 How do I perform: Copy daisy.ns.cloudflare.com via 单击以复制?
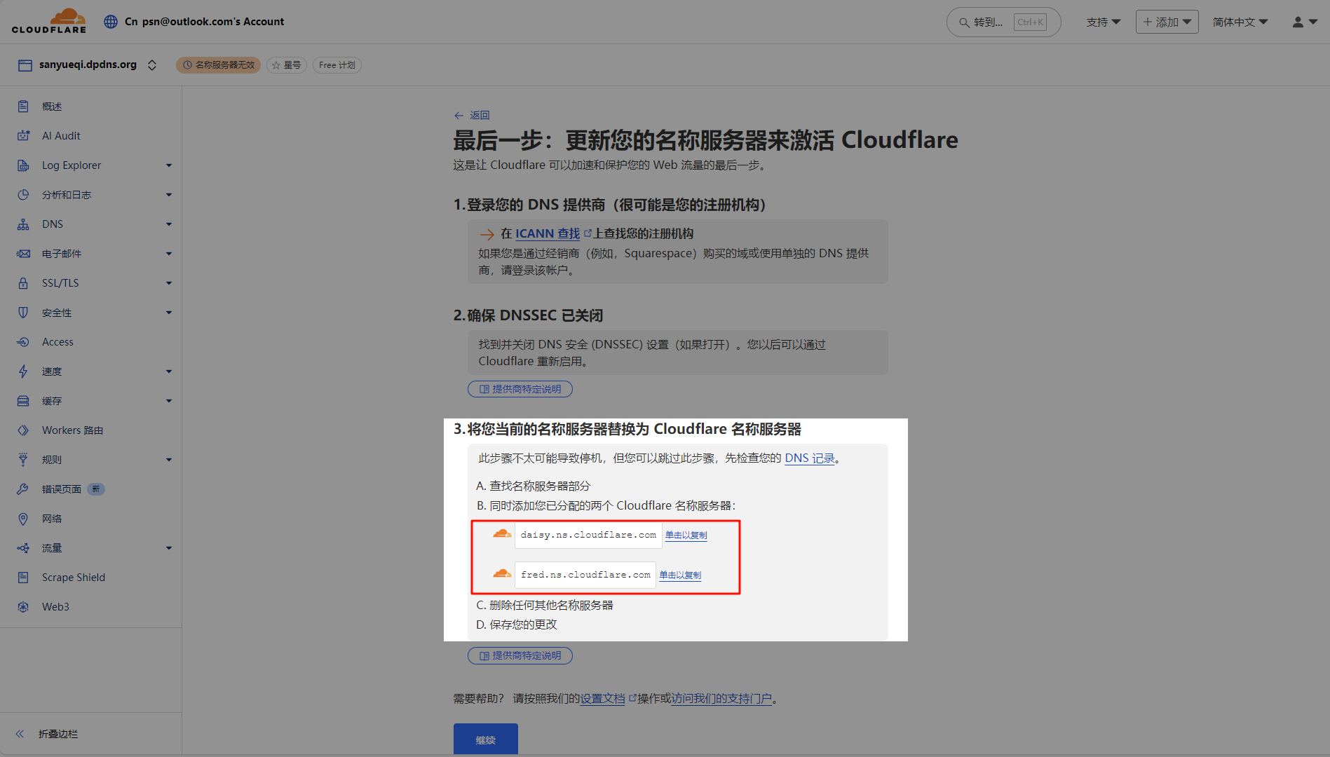(x=686, y=536)
